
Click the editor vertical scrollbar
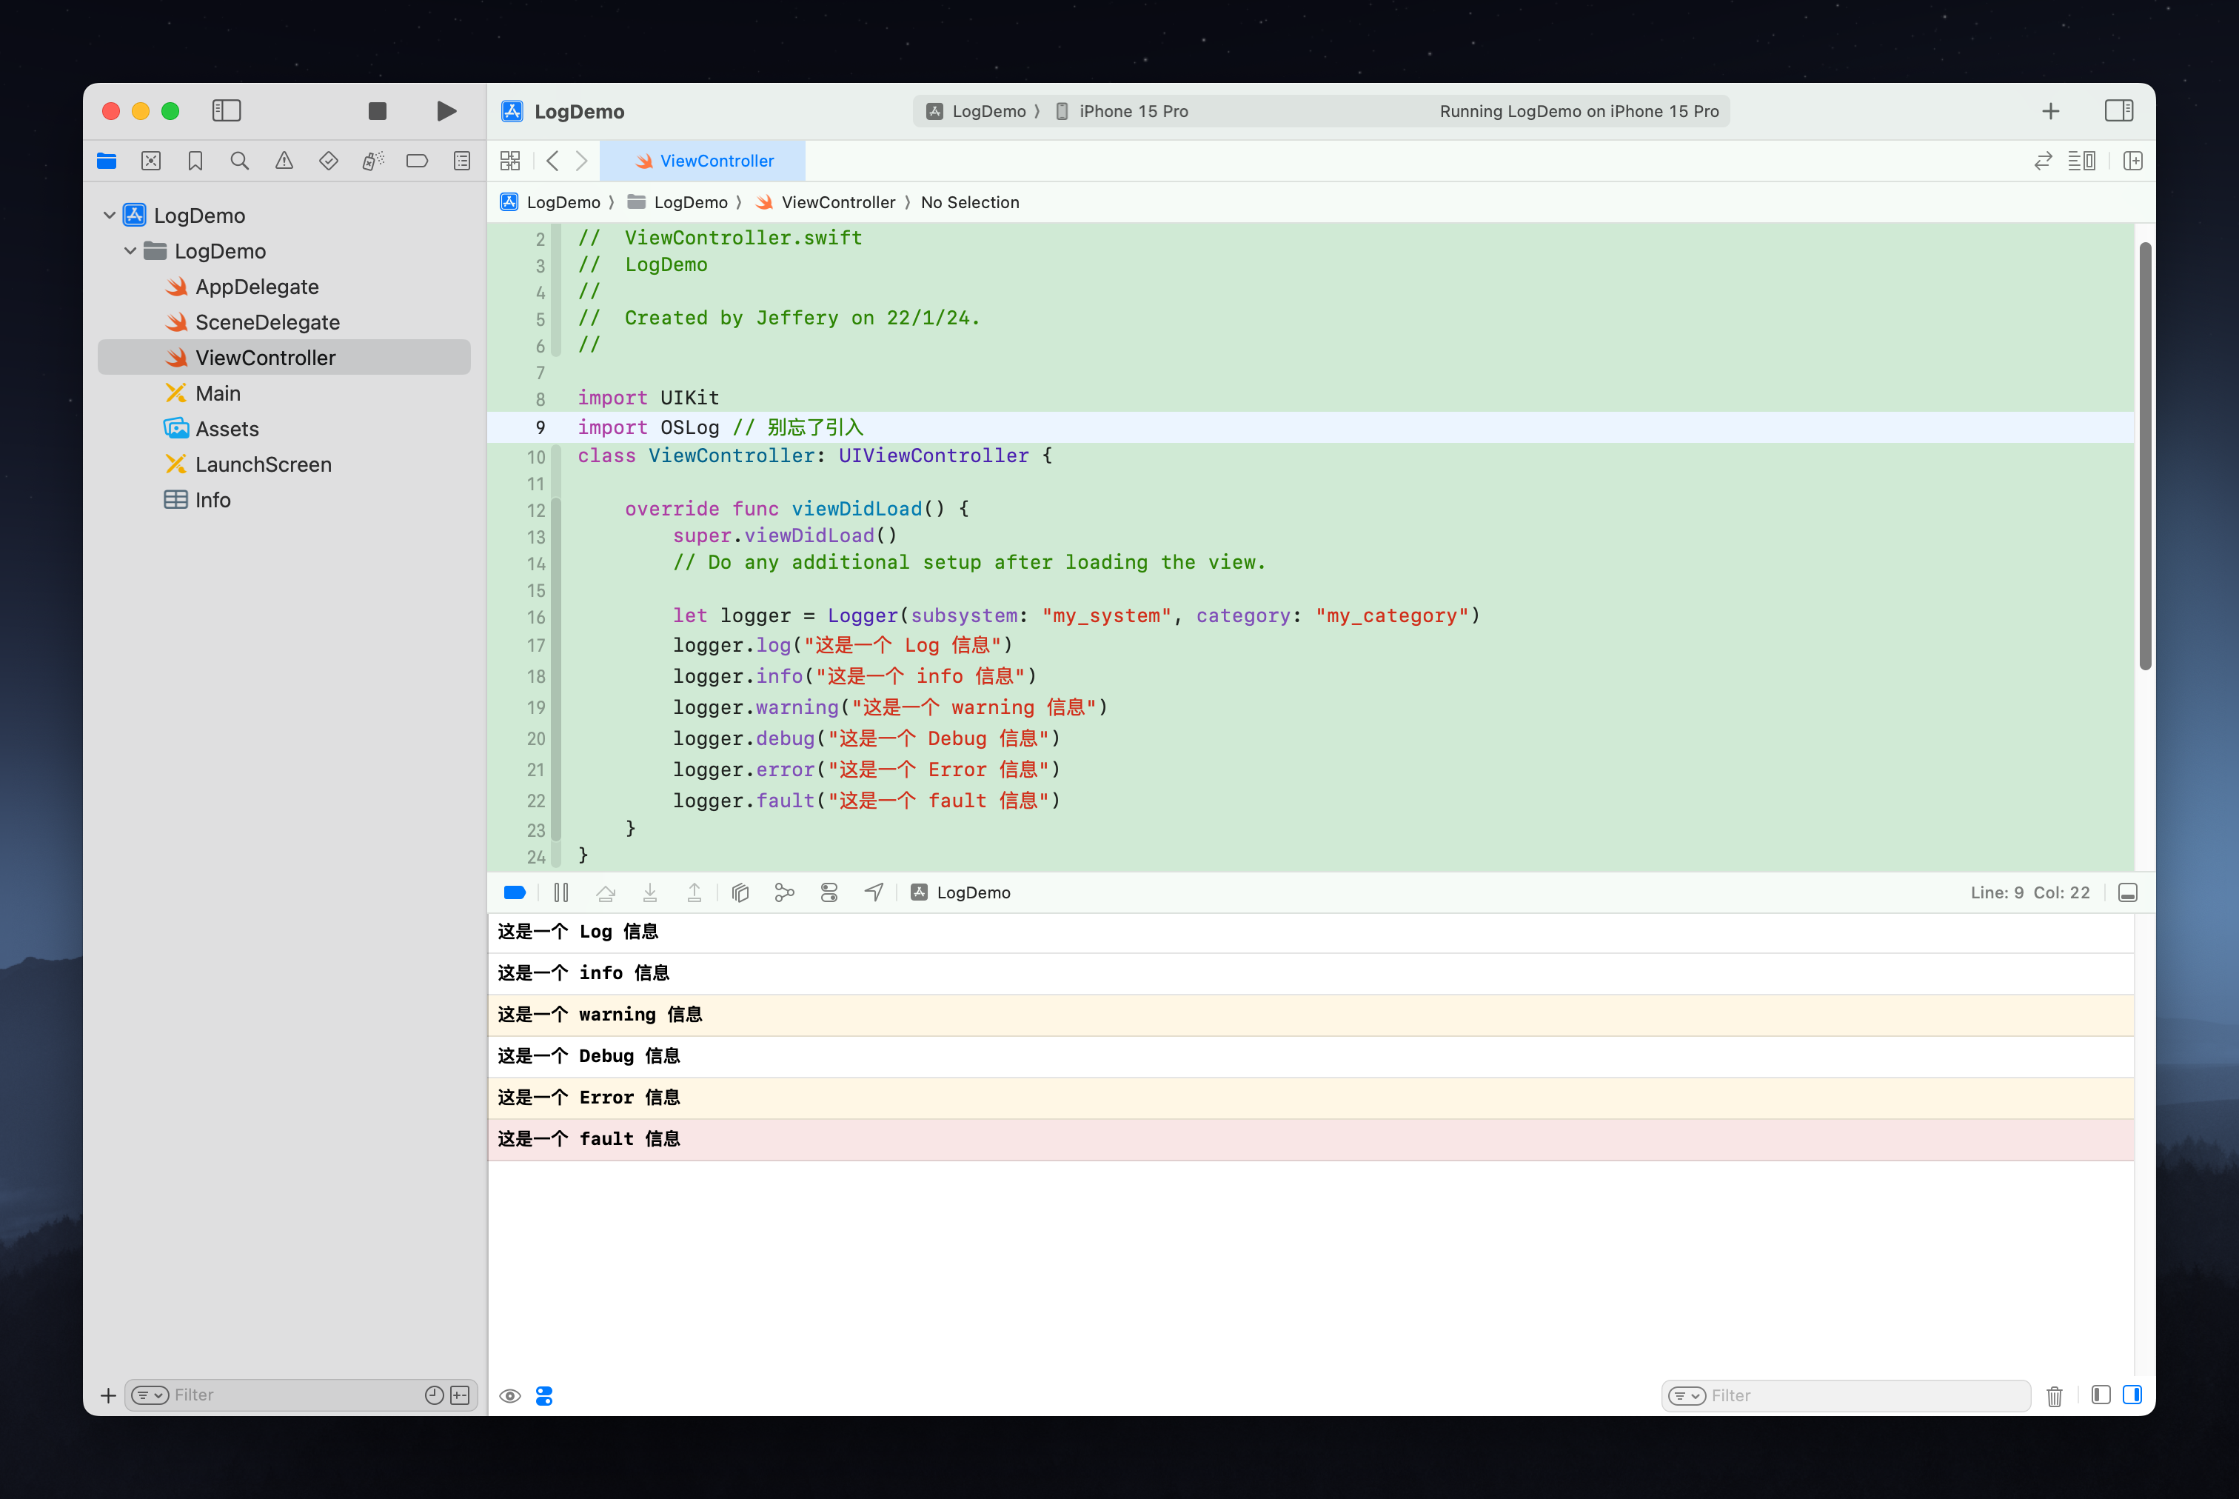[2144, 456]
